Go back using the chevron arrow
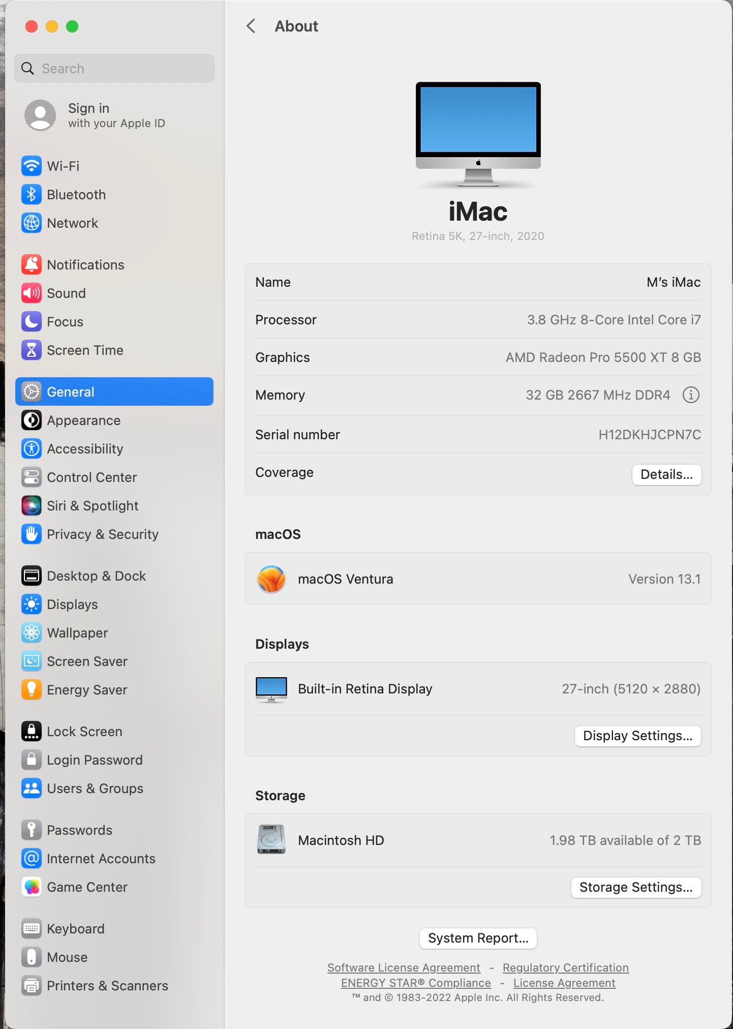733x1029 pixels. (x=251, y=26)
